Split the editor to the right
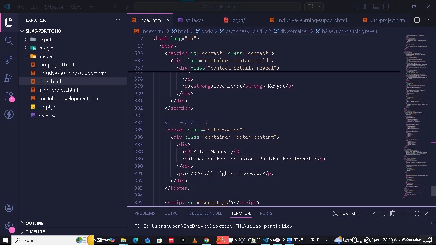Image resolution: width=436 pixels, height=245 pixels. pos(417,20)
